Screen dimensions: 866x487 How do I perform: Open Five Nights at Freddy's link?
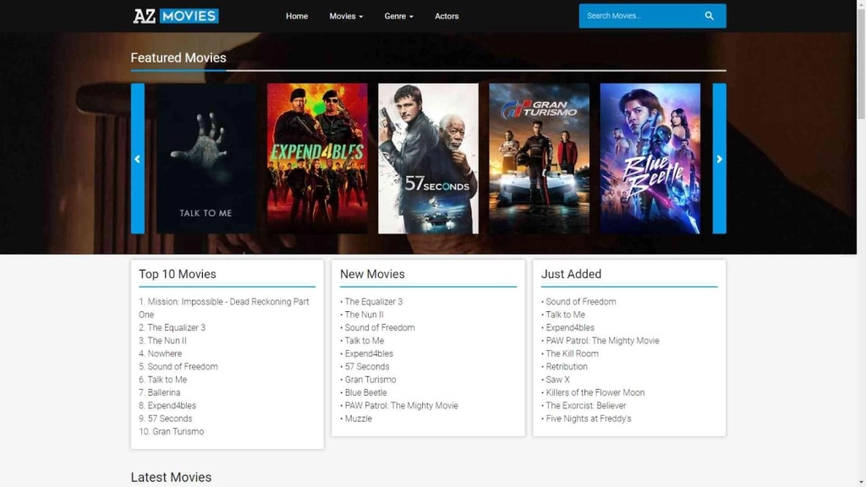click(x=588, y=419)
